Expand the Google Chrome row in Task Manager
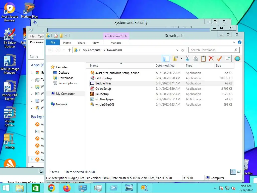Screen dimensions: 257x193 point(32,72)
